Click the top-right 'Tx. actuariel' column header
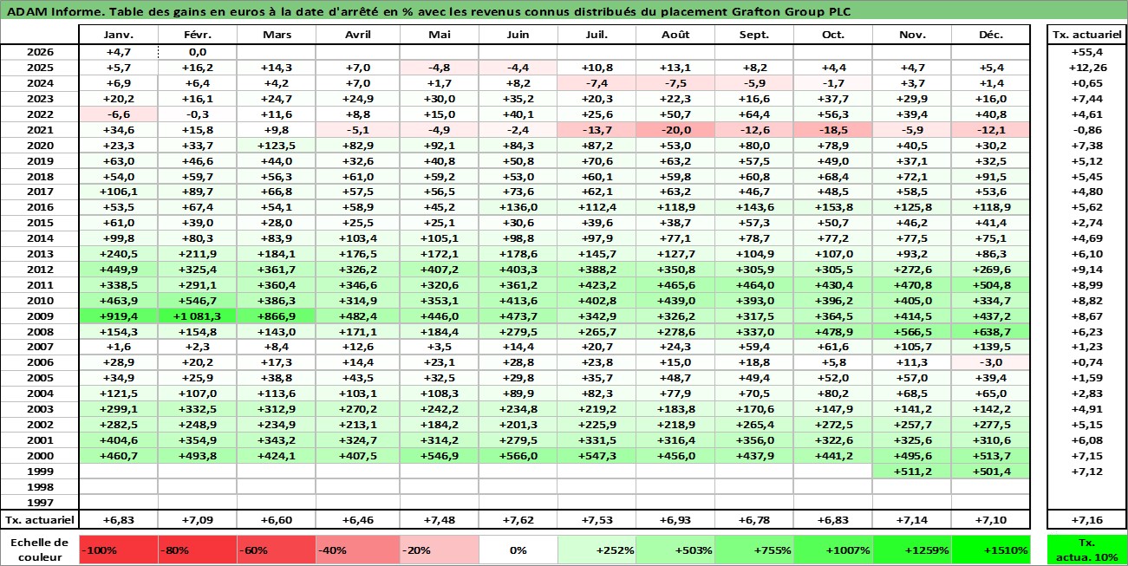Screen dimensions: 1128x566 [x=1086, y=35]
